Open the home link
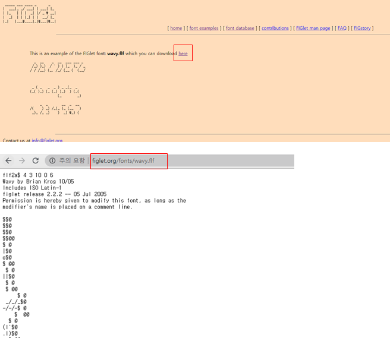 click(176, 28)
